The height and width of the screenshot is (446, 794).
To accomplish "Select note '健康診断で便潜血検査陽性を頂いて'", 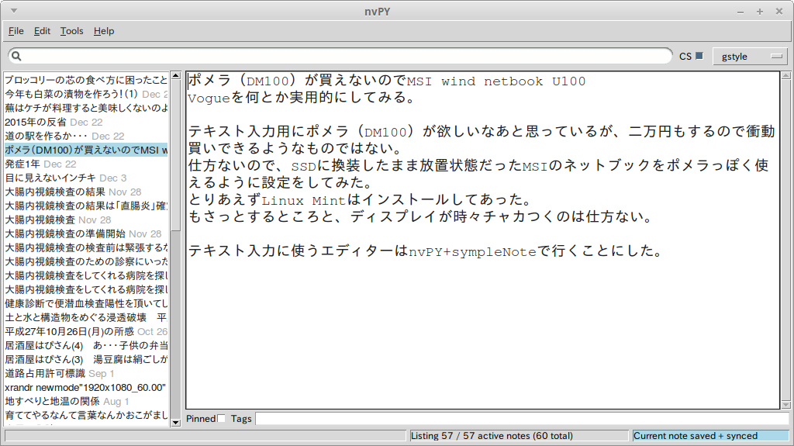I will coord(86,303).
